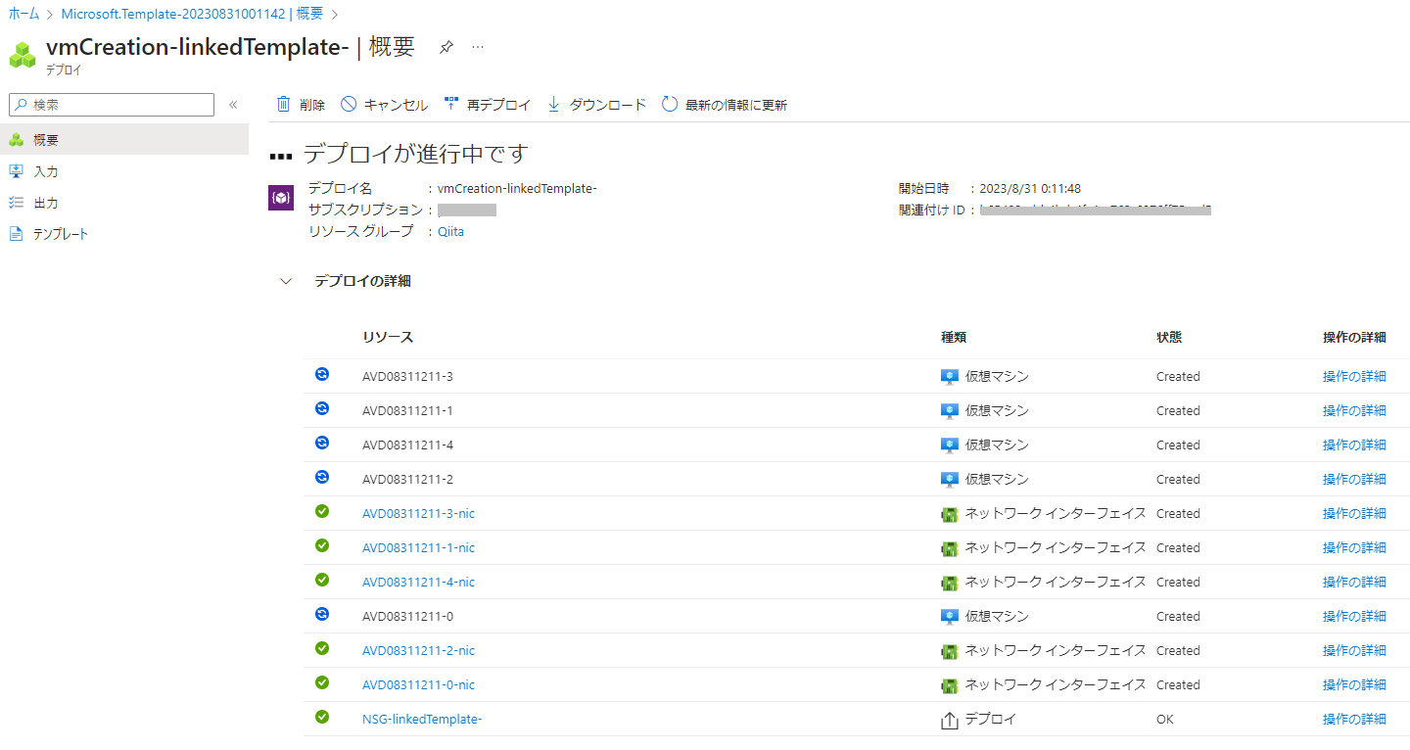This screenshot has height=750, width=1410.
Task: Open AVD08311211-3-nic resource link
Action: click(x=418, y=513)
